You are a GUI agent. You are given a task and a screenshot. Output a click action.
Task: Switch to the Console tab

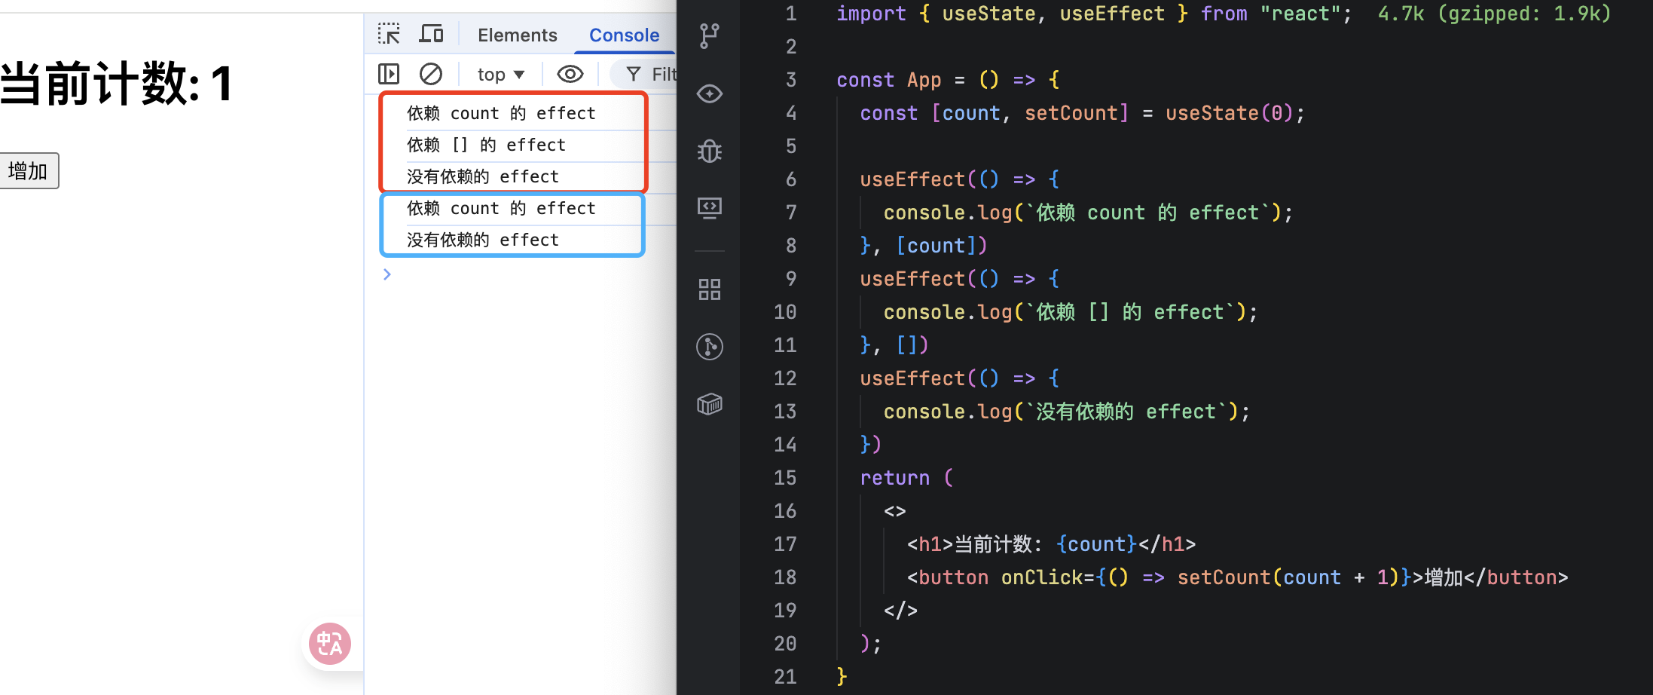(623, 35)
